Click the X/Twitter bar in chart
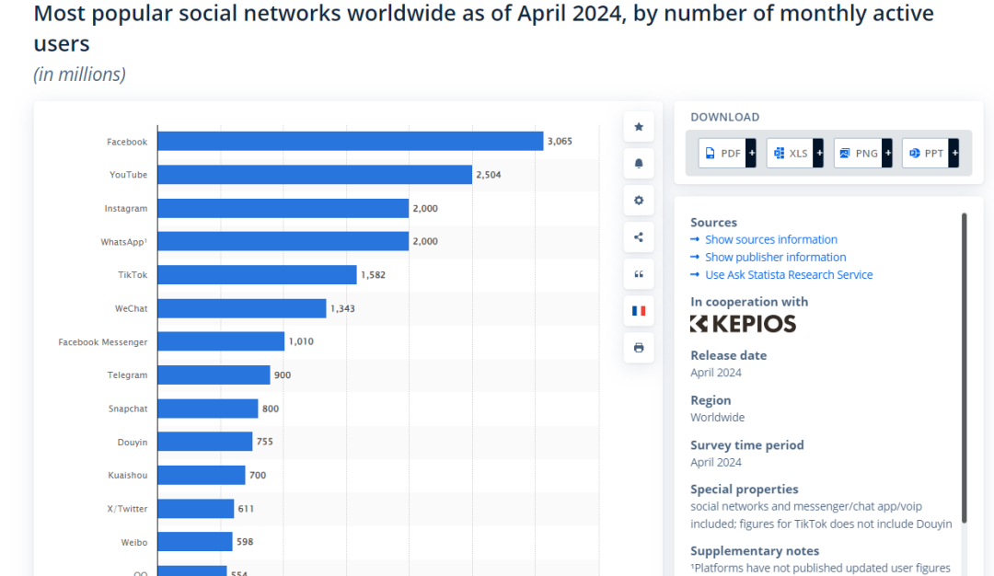The image size is (994, 576). click(x=196, y=509)
